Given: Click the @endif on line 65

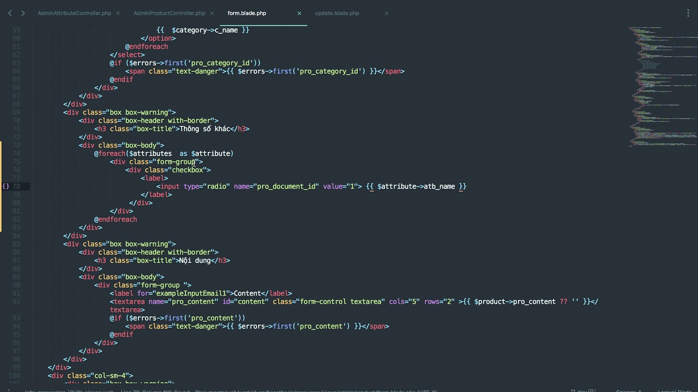Looking at the screenshot, I should pos(121,79).
